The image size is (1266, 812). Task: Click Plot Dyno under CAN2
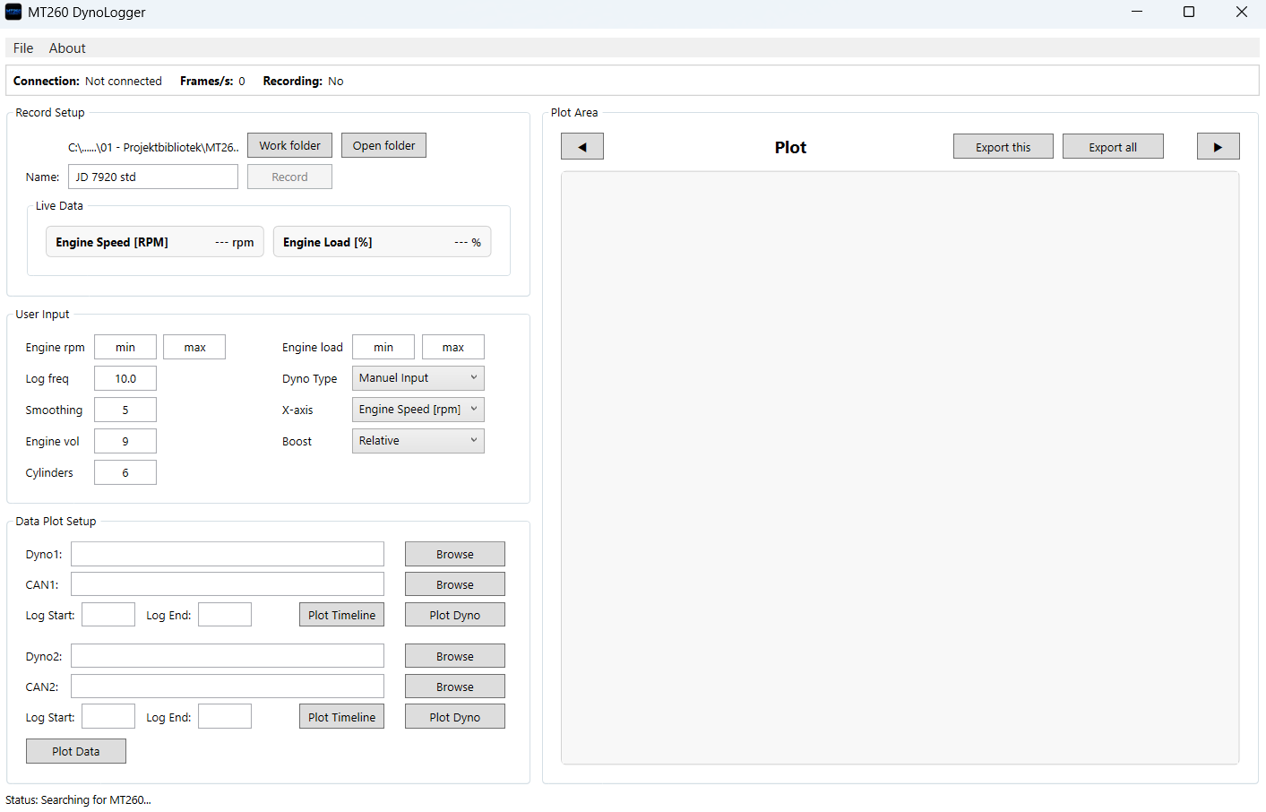click(455, 717)
